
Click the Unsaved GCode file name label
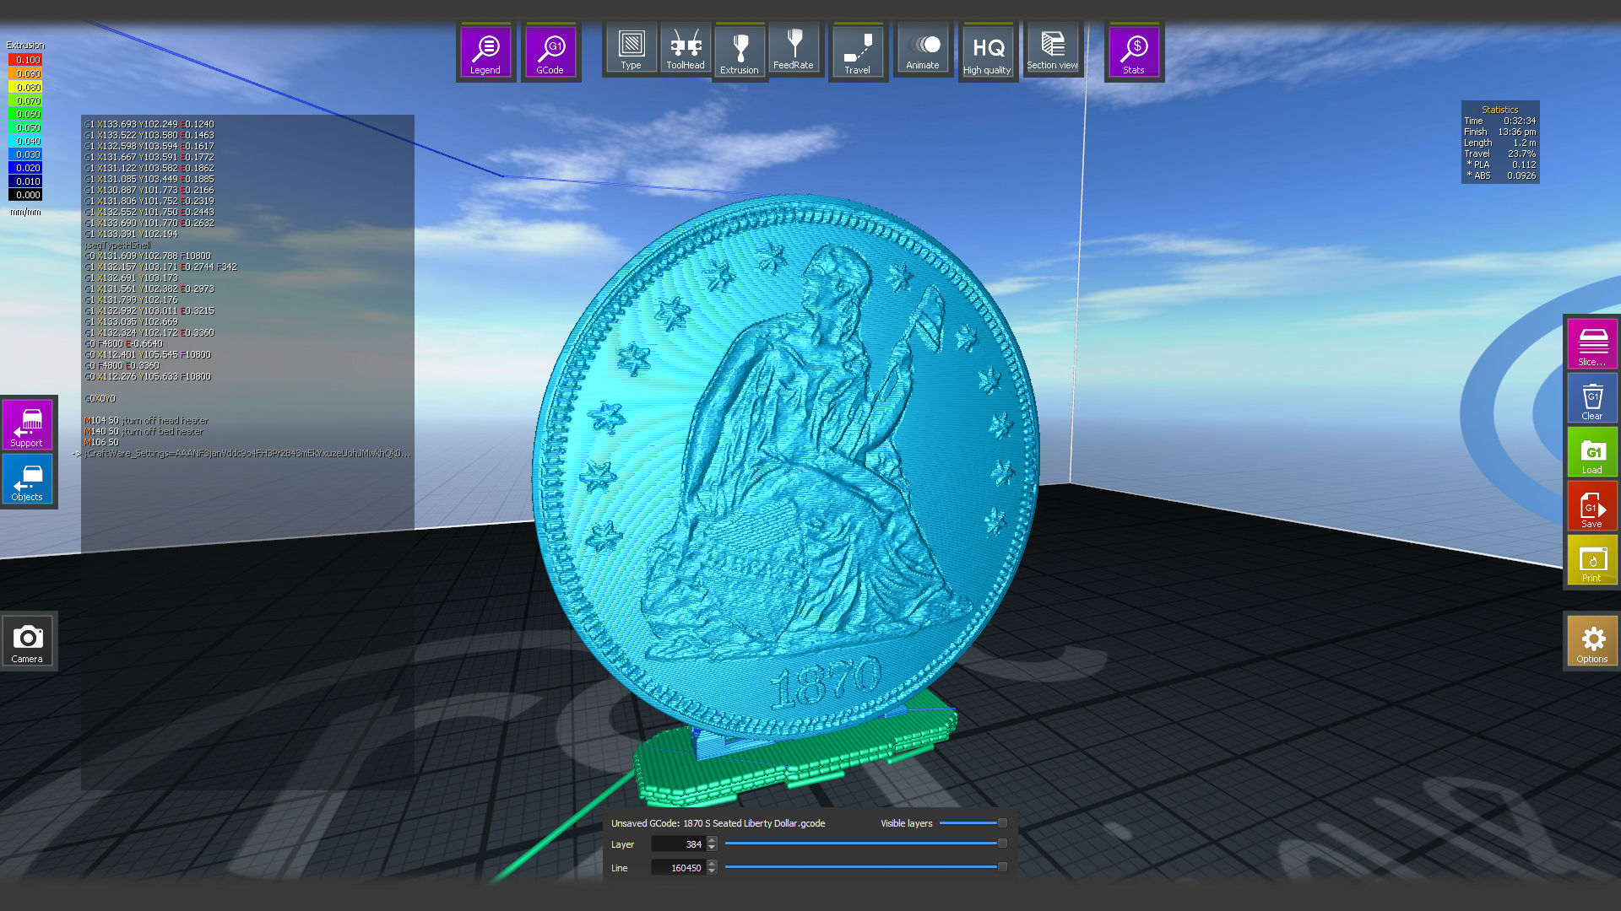click(x=718, y=823)
